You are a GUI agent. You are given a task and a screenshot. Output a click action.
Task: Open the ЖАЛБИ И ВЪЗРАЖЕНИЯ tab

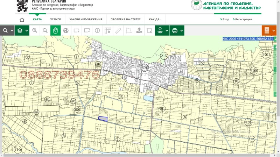[x=86, y=20]
